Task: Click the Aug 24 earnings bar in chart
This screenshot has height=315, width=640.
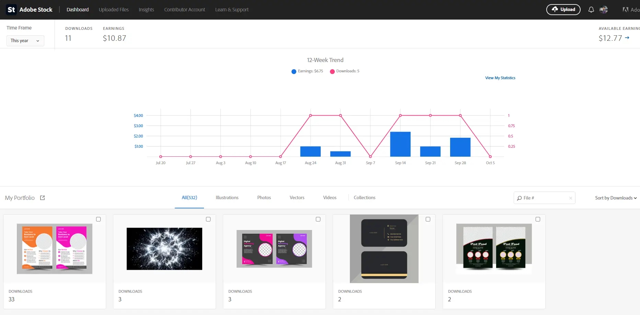Action: (x=310, y=152)
